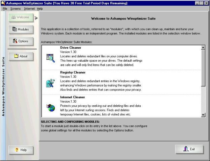Click Version:1.30 under Internet Cleaner
210x161 pixels.
tap(68, 101)
